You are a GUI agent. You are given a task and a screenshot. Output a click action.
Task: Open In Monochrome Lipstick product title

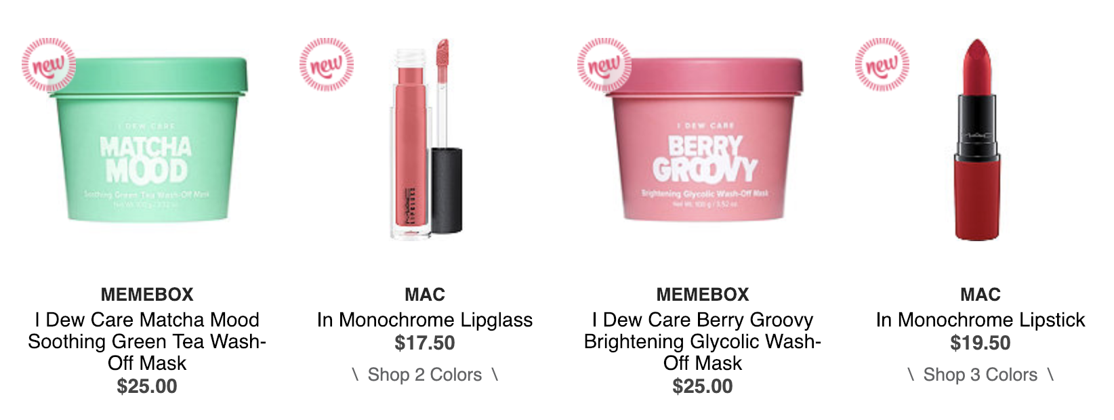tap(981, 320)
